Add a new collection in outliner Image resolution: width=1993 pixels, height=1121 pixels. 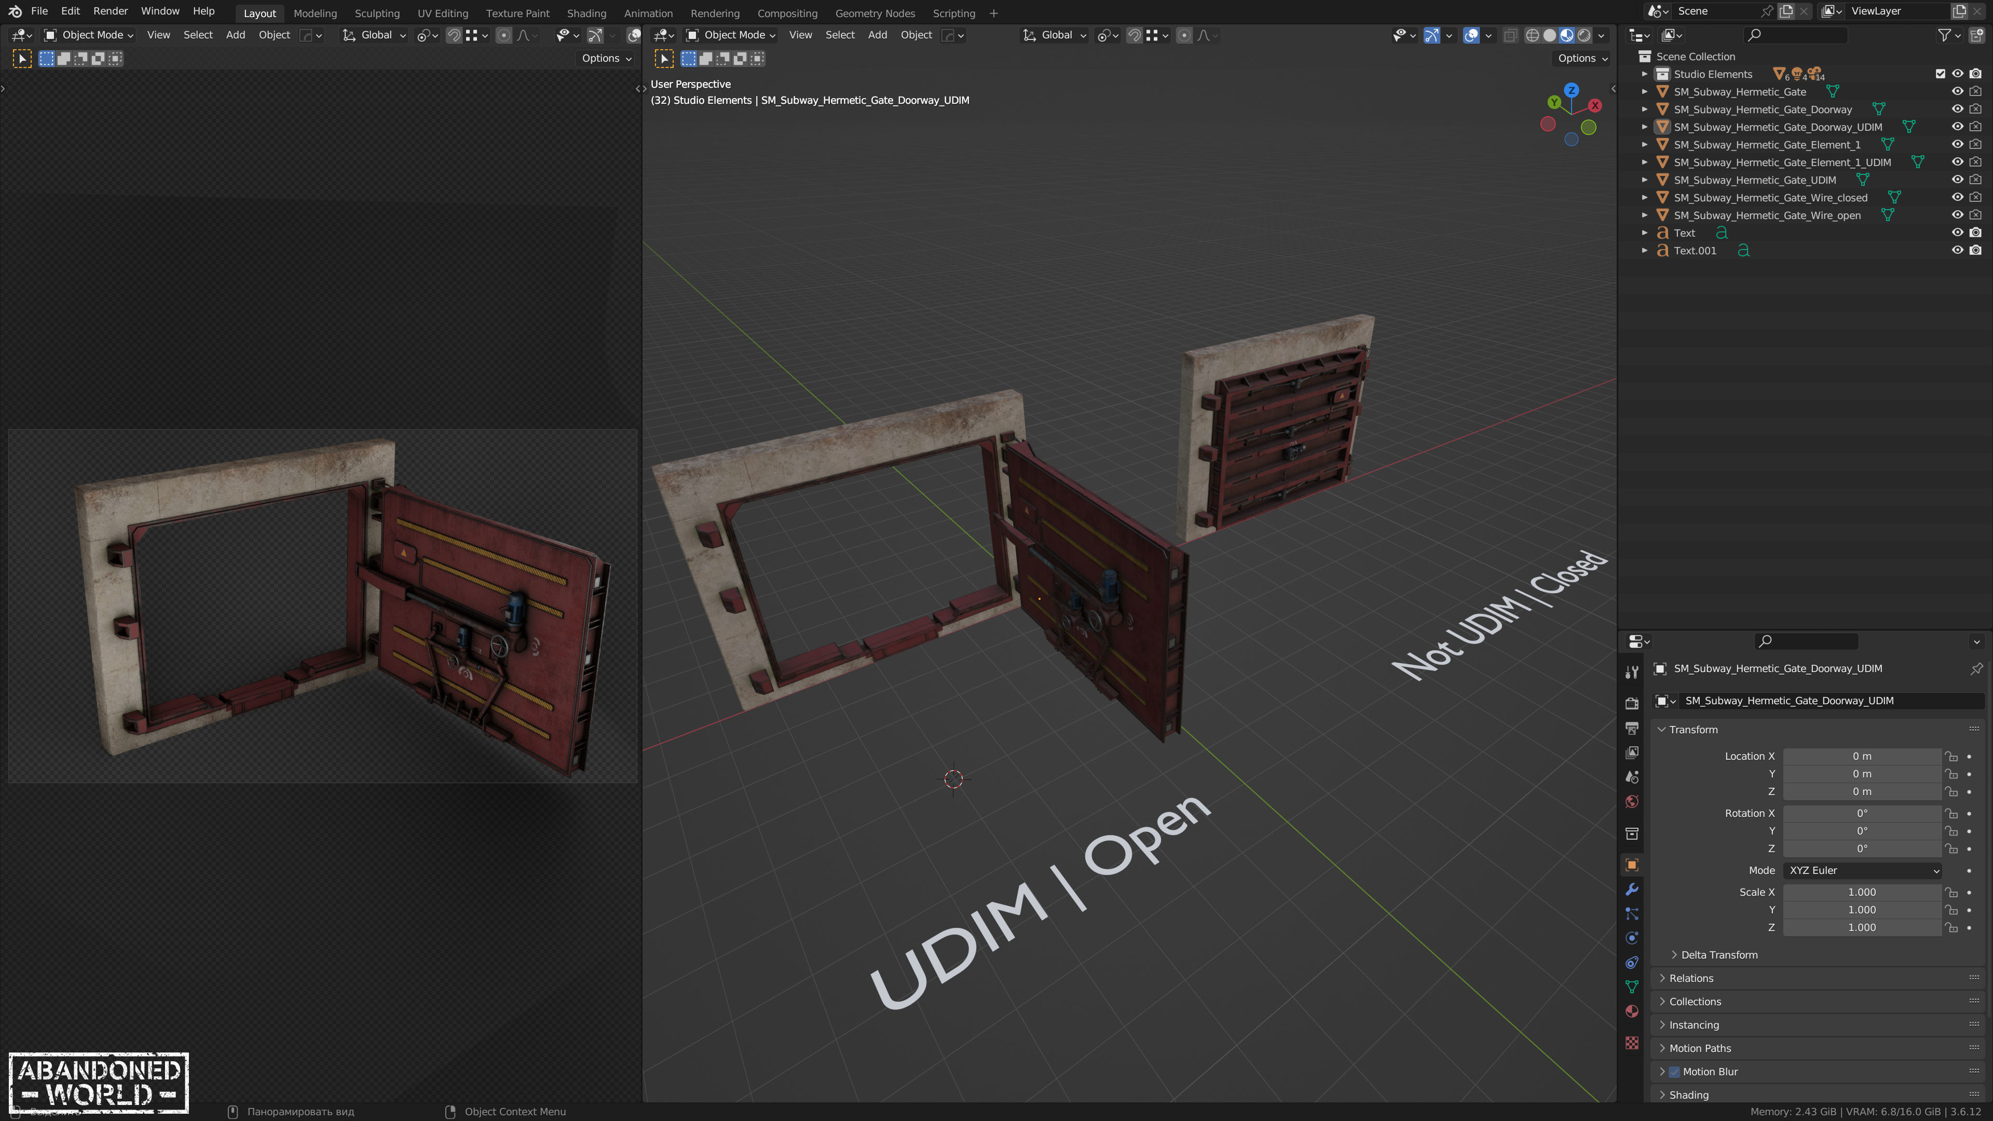click(x=1976, y=35)
